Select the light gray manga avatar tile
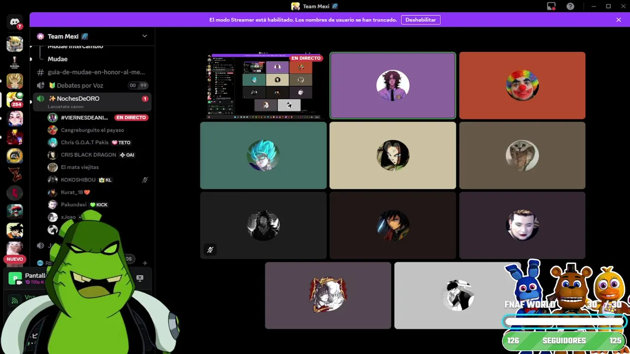 [x=457, y=295]
